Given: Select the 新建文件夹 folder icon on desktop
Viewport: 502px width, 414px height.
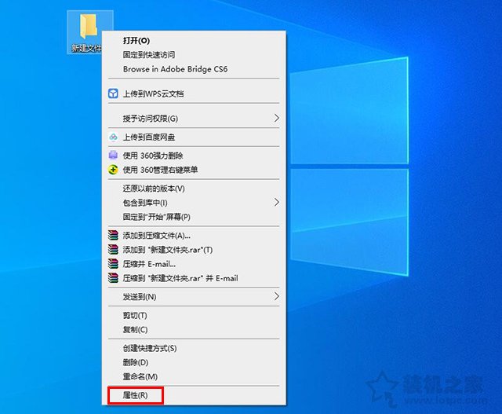Looking at the screenshot, I should click(x=88, y=26).
